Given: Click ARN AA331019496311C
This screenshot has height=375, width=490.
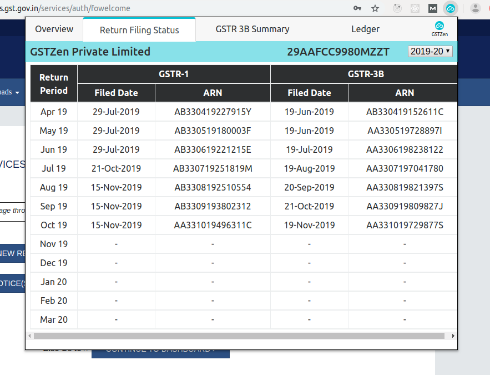Looking at the screenshot, I should pos(213,225).
